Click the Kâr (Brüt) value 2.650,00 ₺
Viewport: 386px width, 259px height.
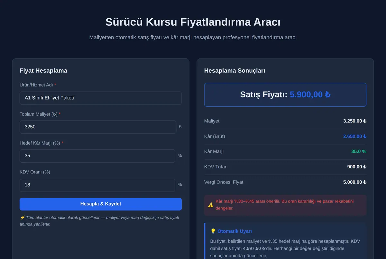point(355,136)
